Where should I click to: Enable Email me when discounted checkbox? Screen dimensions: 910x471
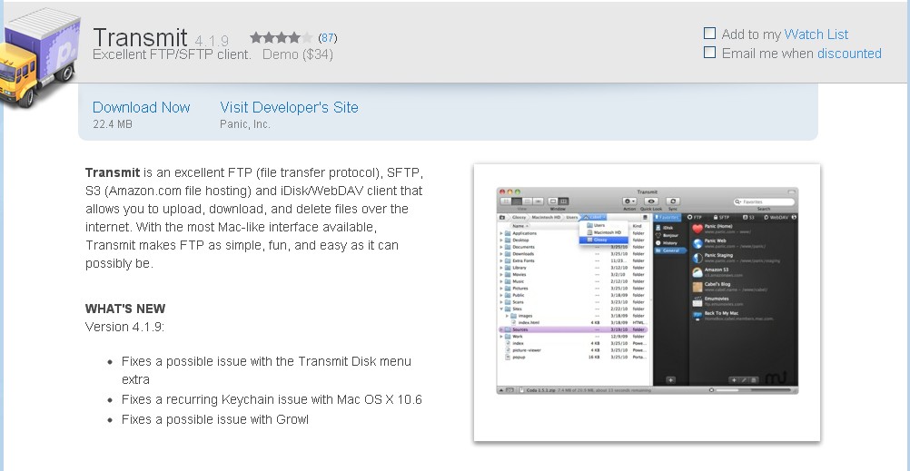point(709,53)
